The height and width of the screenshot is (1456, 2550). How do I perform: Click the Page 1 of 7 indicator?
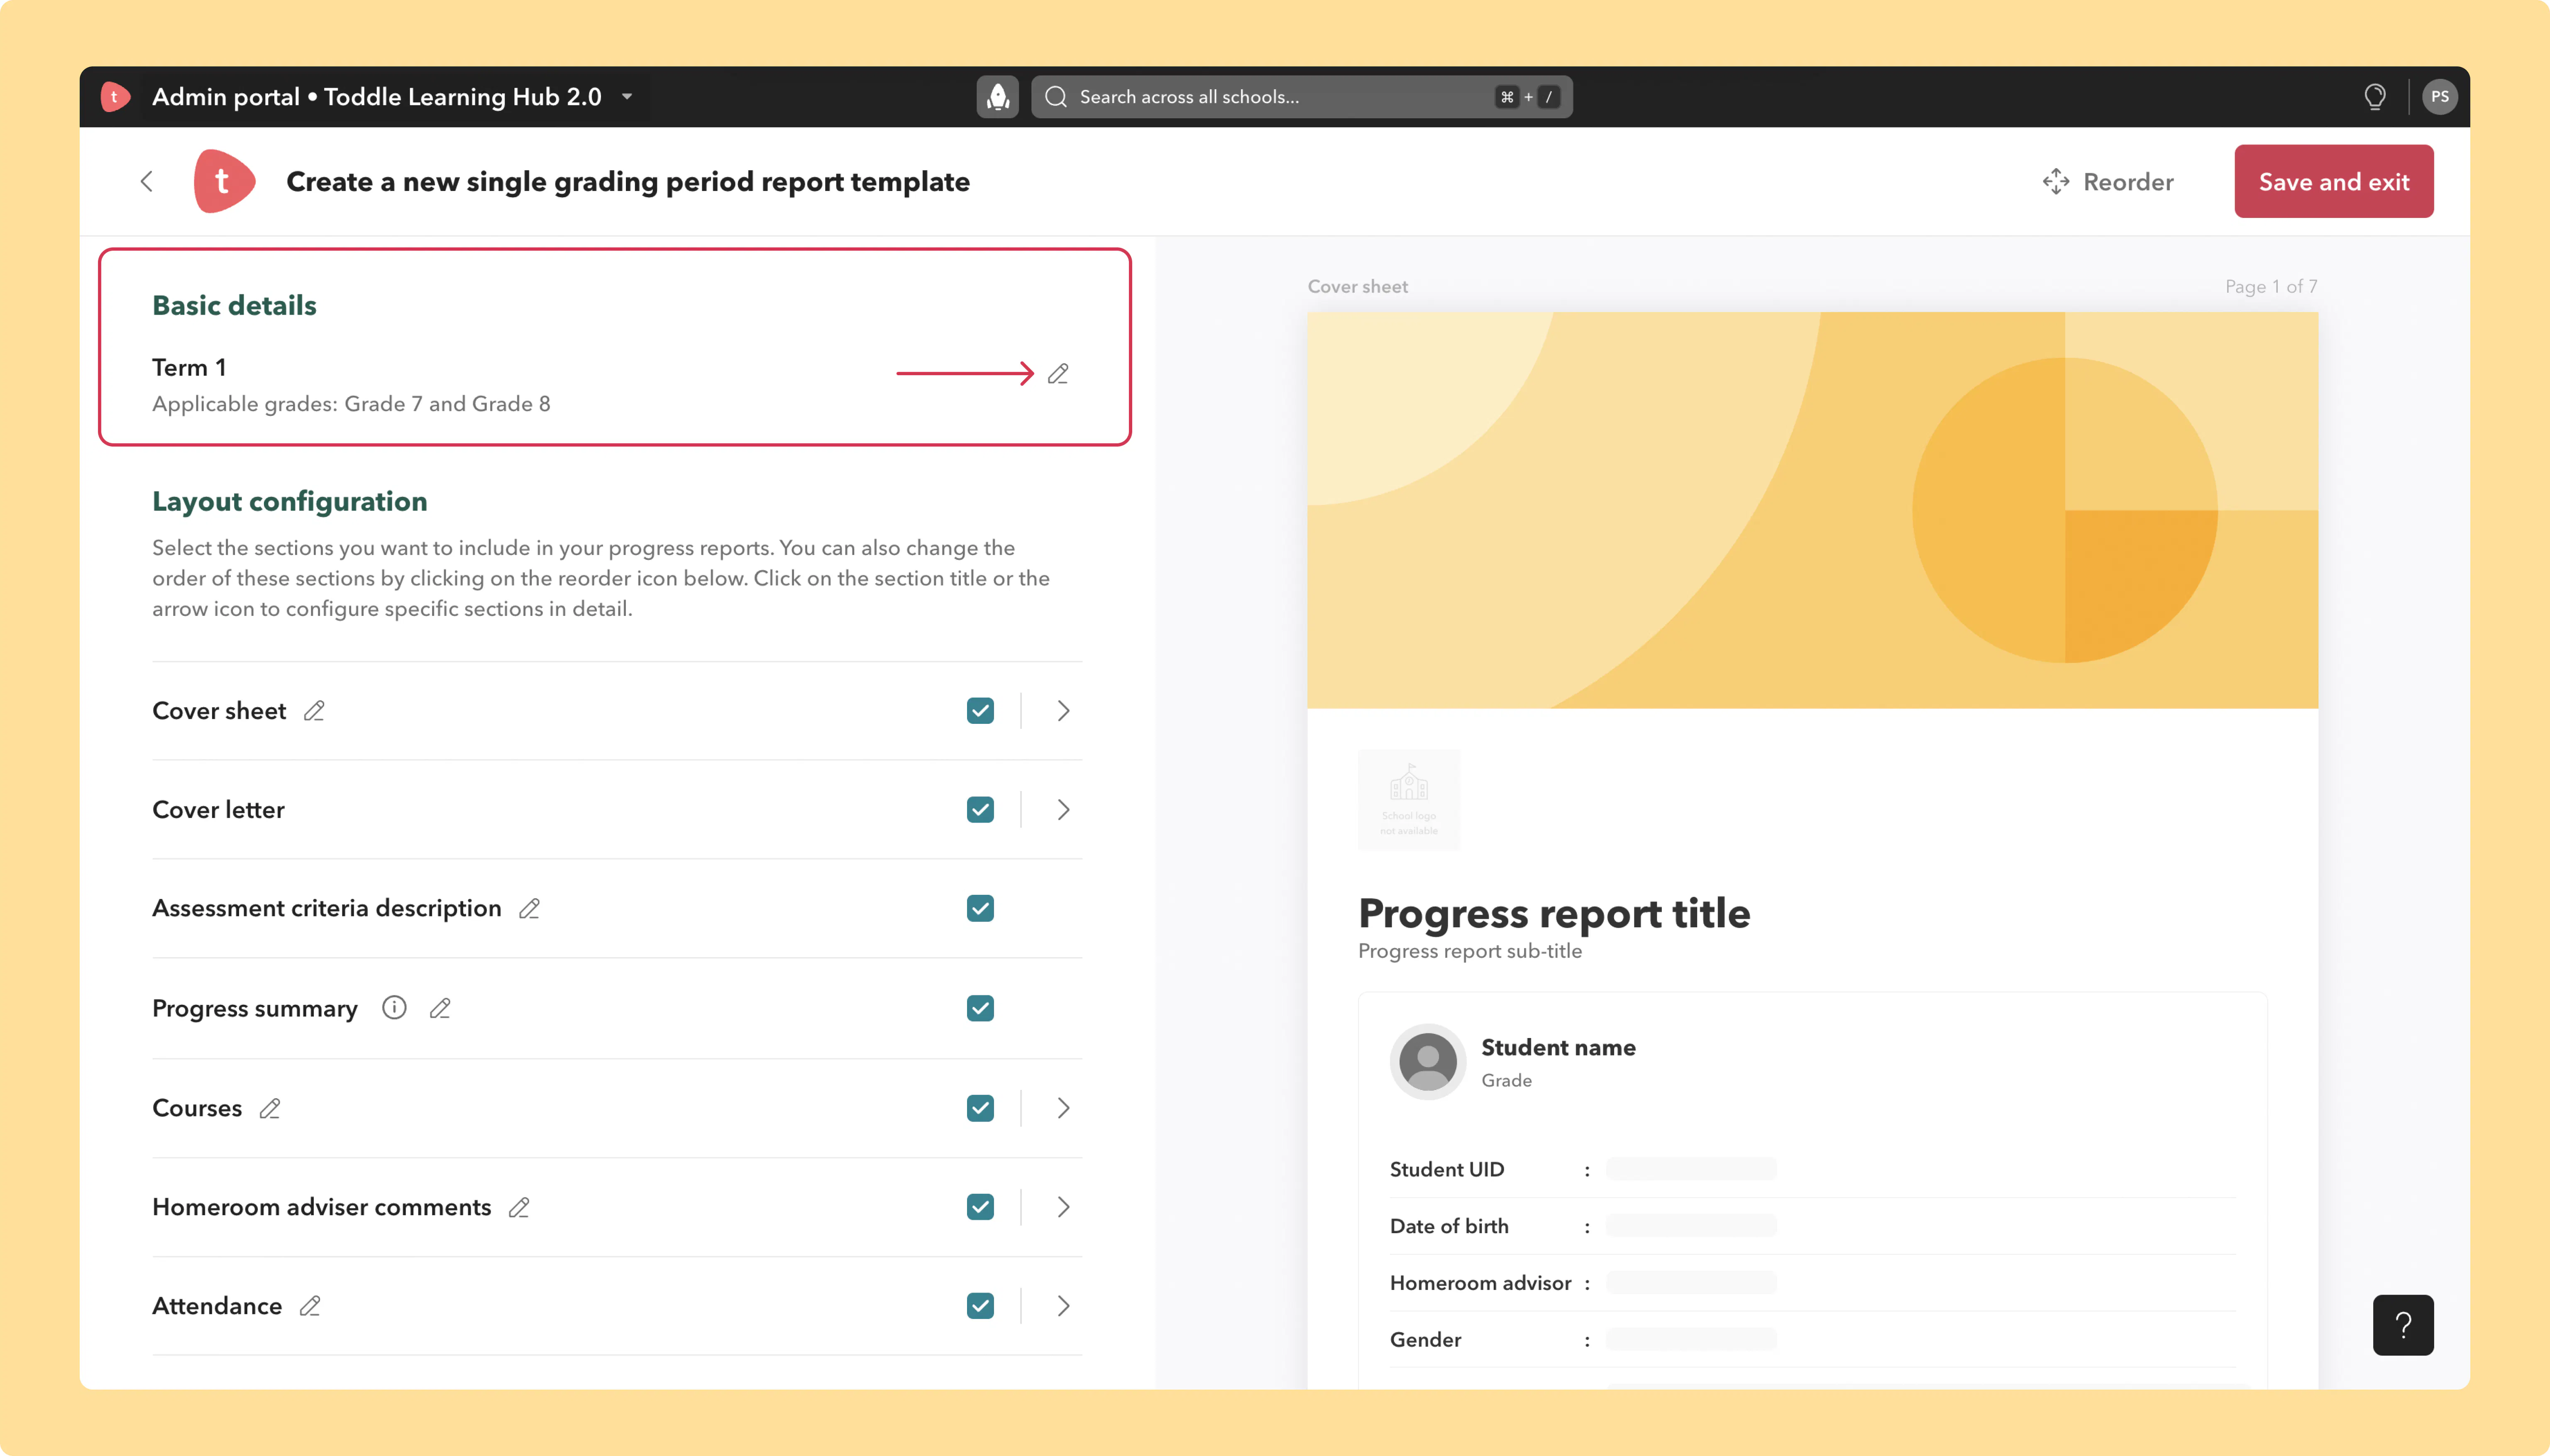2271,286
